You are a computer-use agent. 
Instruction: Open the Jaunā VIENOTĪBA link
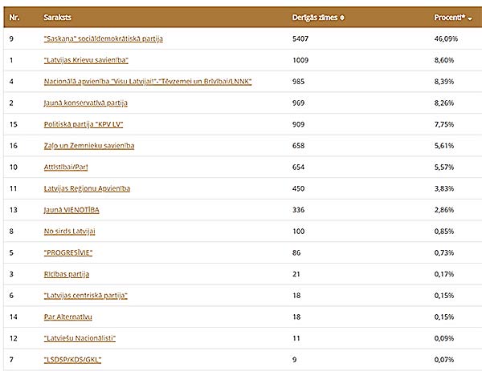coord(71,210)
